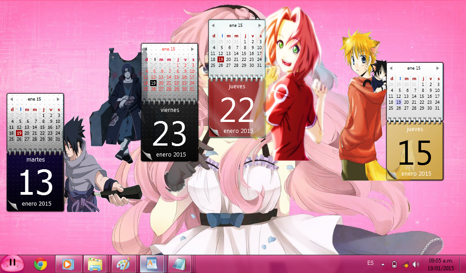The image size is (466, 273).
Task: Click red 'ene 15' header above viernes 23
Action: click(x=168, y=49)
